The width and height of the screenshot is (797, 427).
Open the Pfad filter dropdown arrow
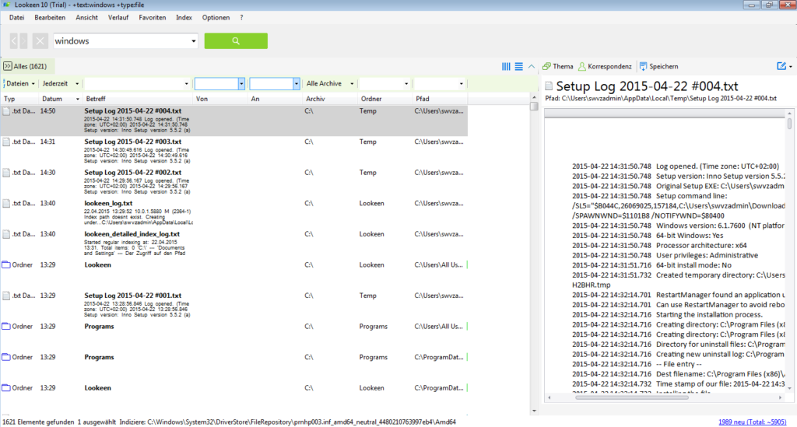point(461,84)
